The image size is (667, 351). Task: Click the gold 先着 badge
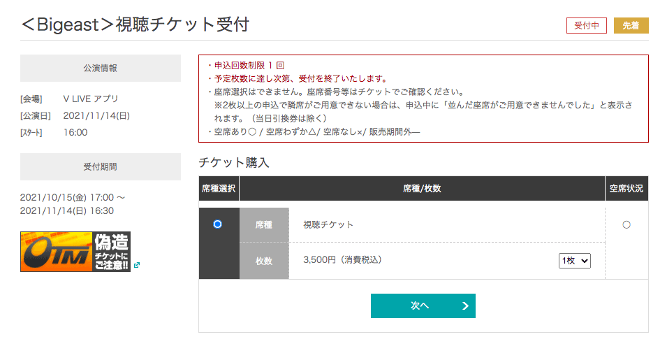click(631, 26)
